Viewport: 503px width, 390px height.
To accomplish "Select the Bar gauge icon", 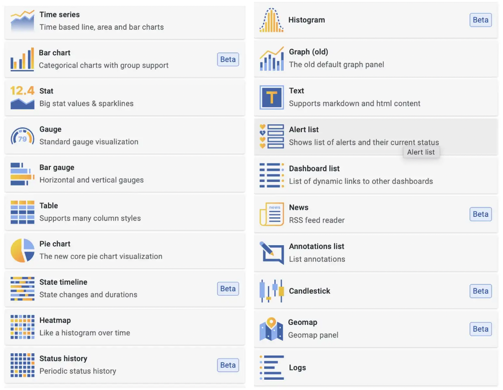I will click(22, 174).
